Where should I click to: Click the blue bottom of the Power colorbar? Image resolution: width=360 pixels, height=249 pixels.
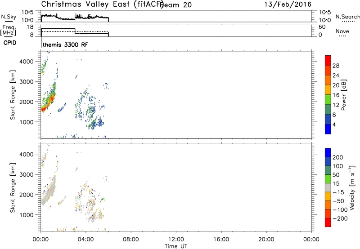[328, 129]
